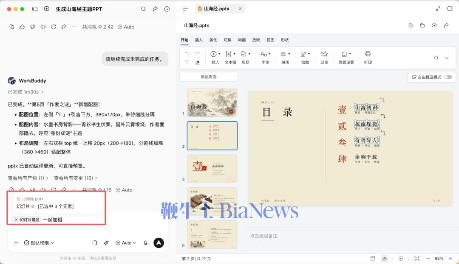The height and width of the screenshot is (264, 459).
Task: Zoom in with plus in status bar
Action: (x=450, y=258)
